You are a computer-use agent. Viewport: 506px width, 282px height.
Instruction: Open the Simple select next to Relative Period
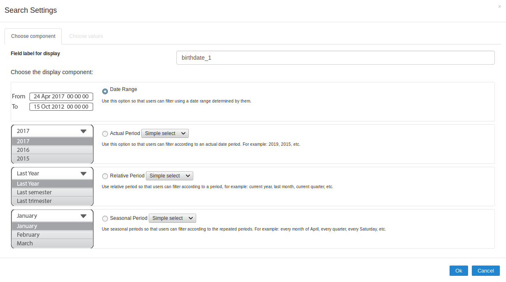tap(169, 176)
